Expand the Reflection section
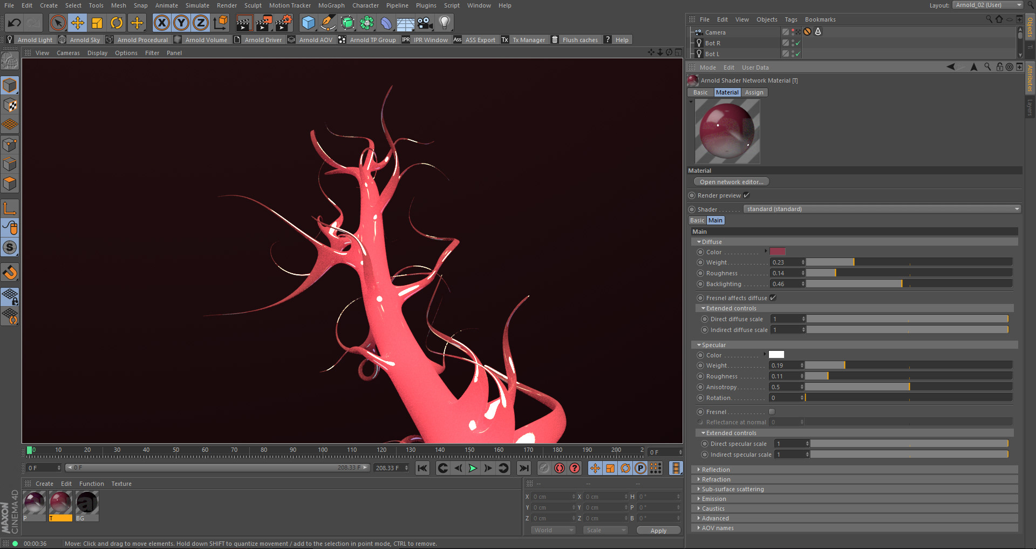The width and height of the screenshot is (1036, 549). [716, 470]
